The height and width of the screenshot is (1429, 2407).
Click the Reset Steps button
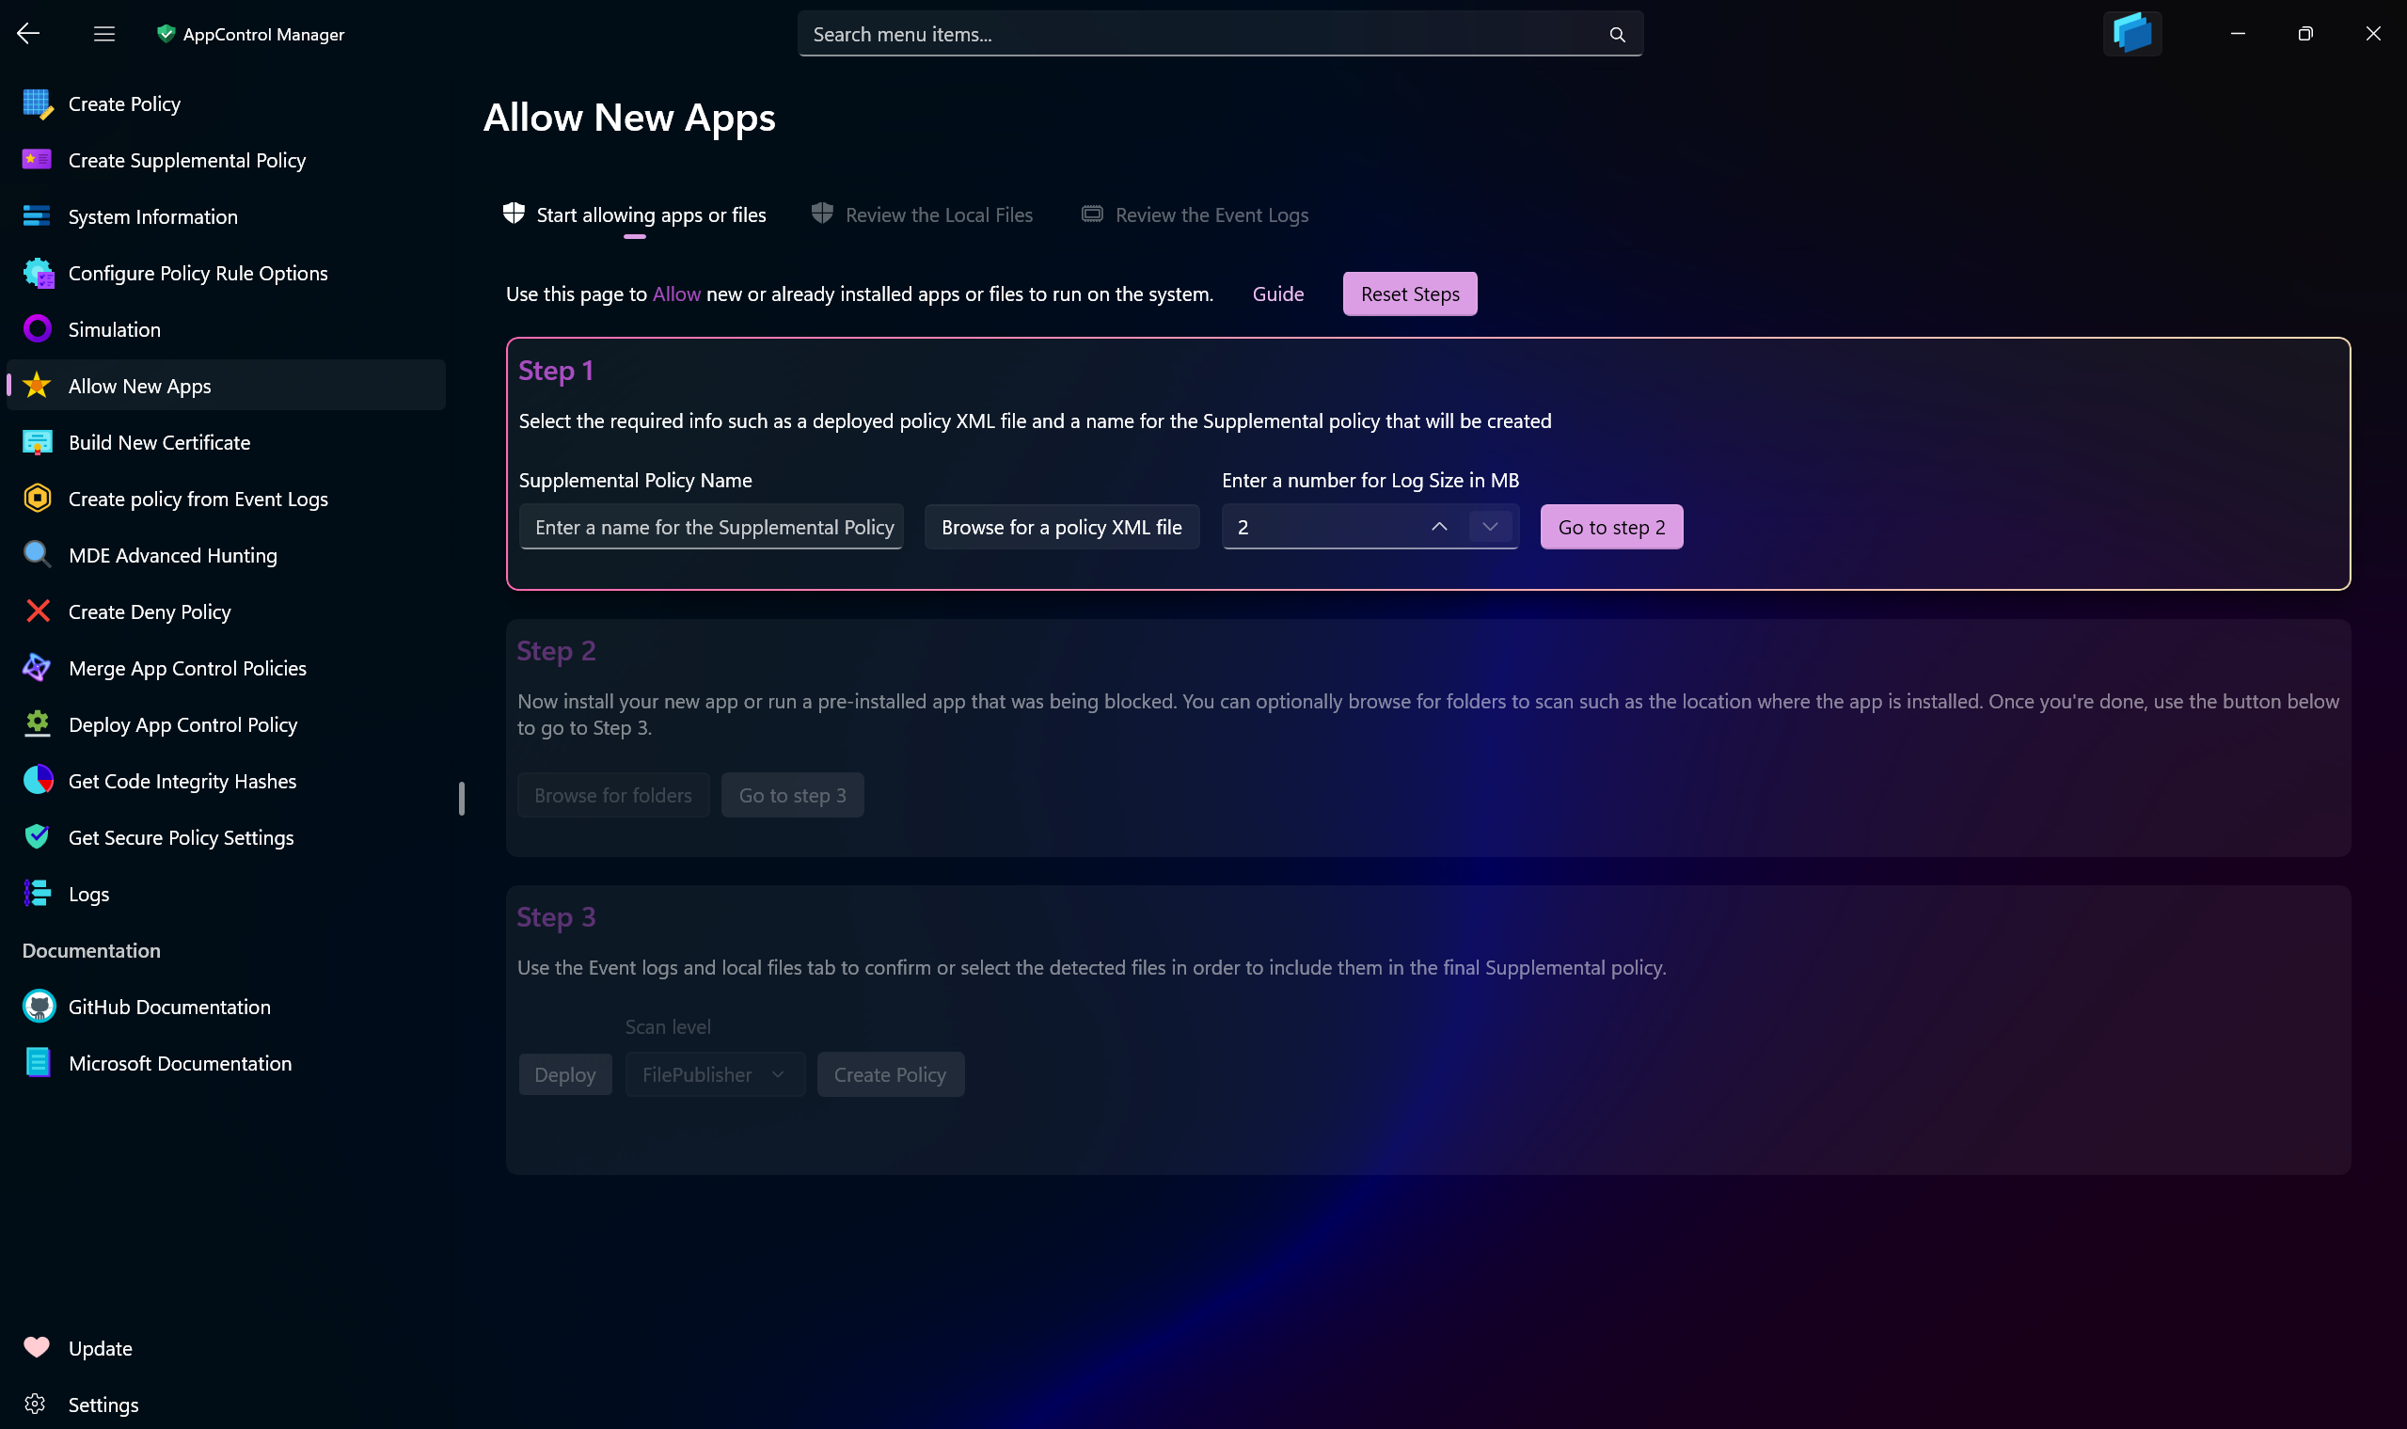click(1410, 294)
